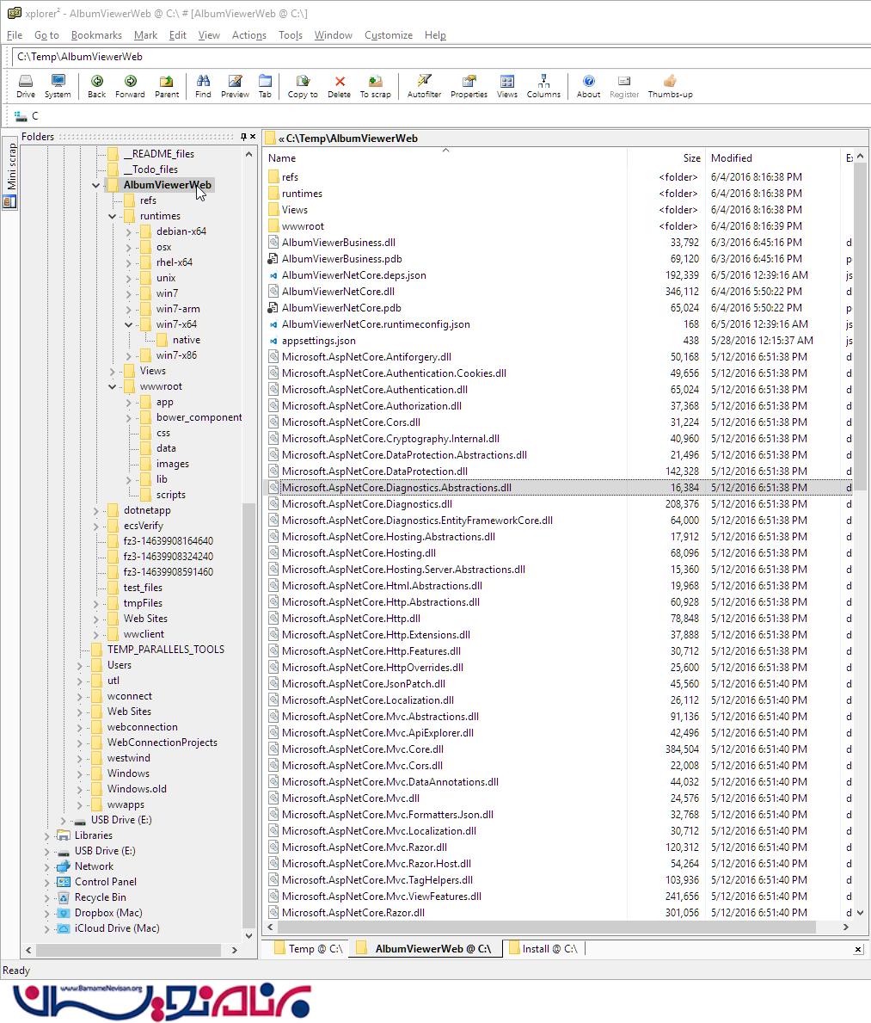Close the Folders panel
Screen dimensions: 871x1023
coord(253,137)
